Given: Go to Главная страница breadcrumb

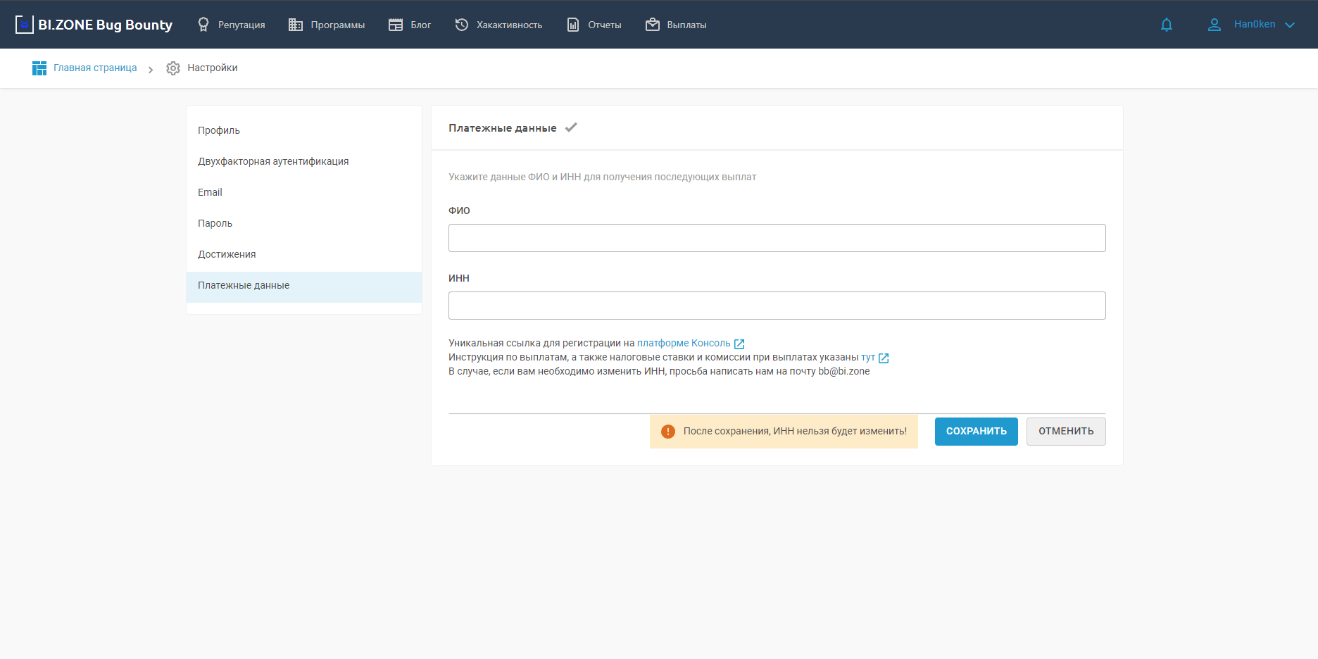Looking at the screenshot, I should (95, 68).
